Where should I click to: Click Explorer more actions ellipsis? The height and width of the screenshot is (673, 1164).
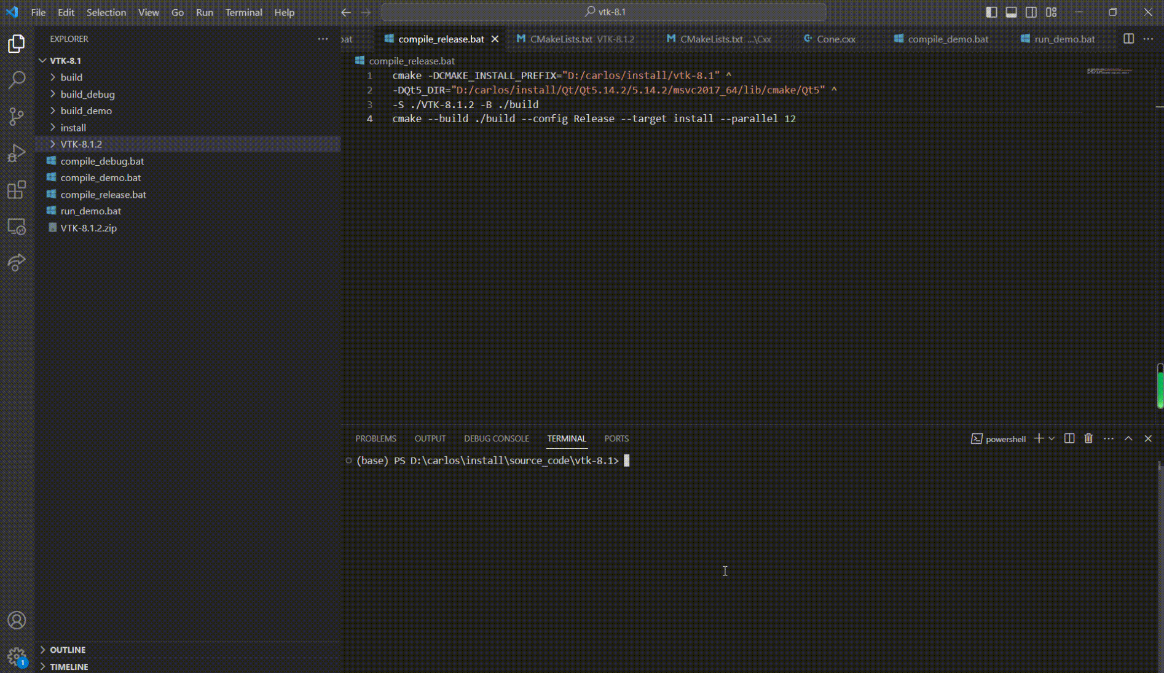click(323, 39)
